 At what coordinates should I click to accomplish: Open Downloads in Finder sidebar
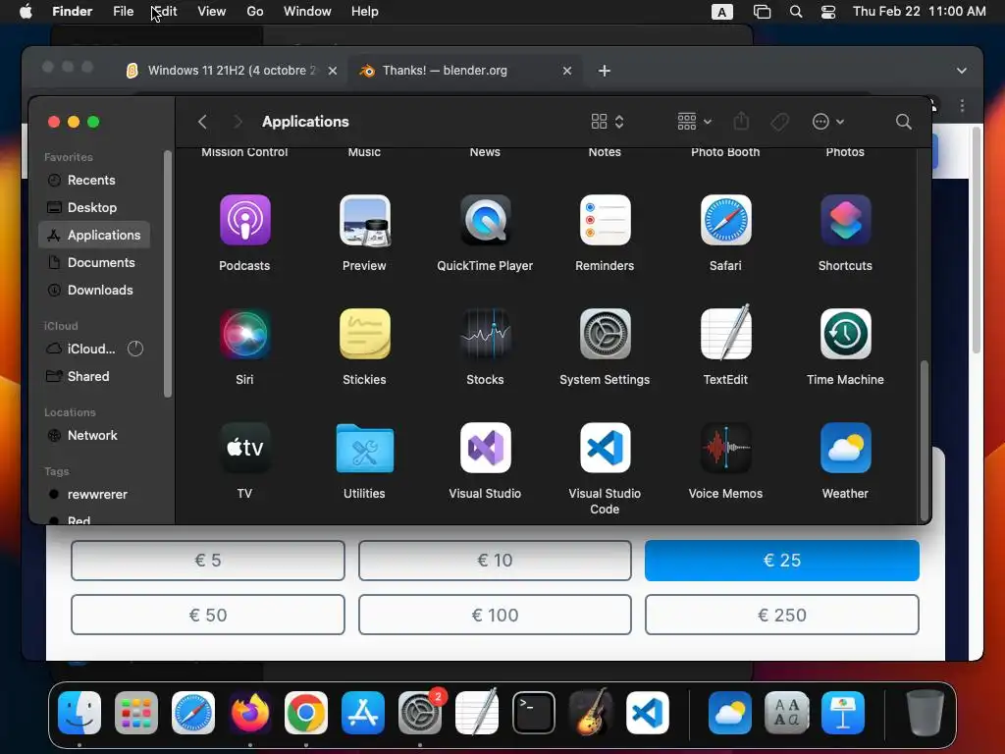(x=94, y=291)
